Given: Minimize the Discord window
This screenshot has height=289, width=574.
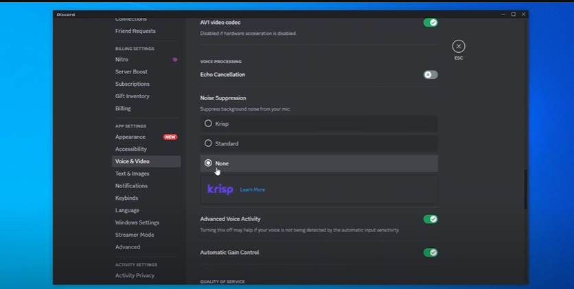Looking at the screenshot, I should coord(503,14).
